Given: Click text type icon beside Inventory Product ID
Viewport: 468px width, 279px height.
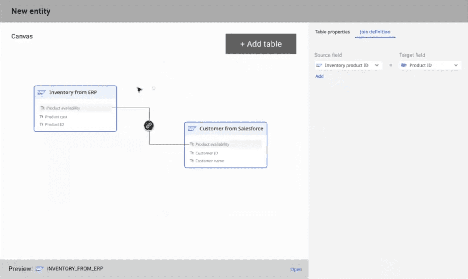Looking at the screenshot, I should [41, 124].
